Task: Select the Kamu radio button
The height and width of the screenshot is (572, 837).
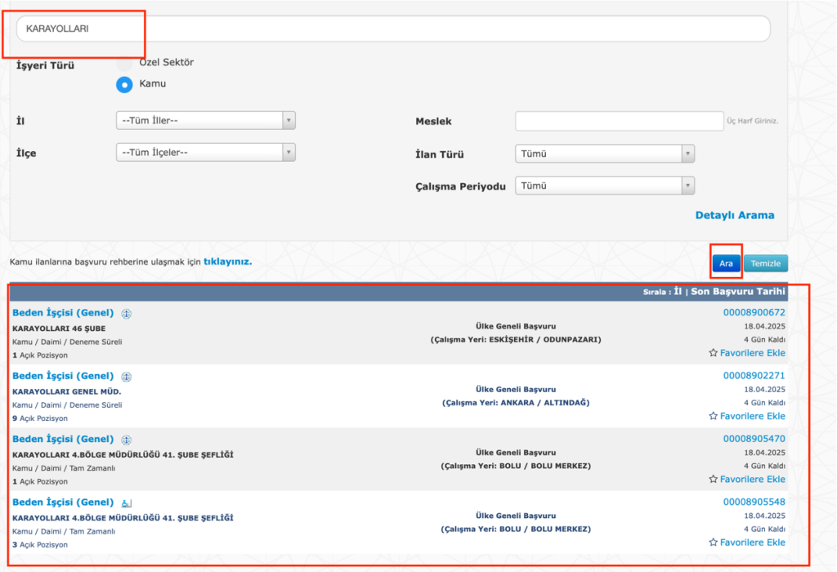Action: pyautogui.click(x=124, y=84)
